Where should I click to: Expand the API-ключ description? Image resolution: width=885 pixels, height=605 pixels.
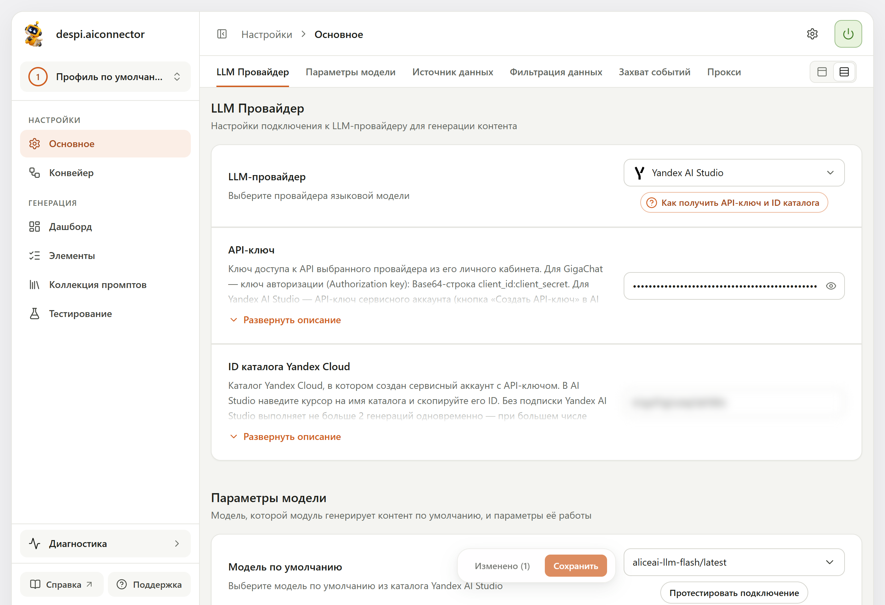coord(285,320)
